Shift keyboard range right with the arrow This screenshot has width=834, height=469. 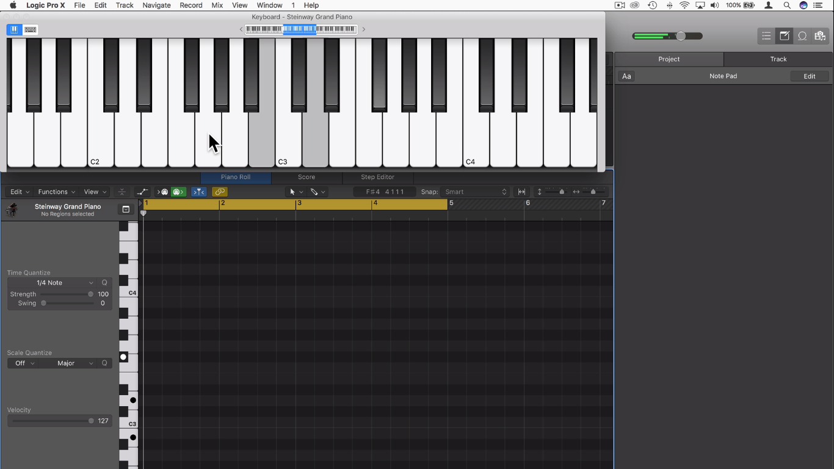pyautogui.click(x=364, y=29)
